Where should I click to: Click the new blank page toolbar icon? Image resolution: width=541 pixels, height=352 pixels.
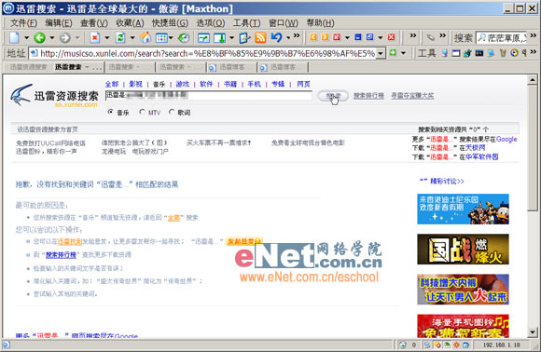point(15,37)
